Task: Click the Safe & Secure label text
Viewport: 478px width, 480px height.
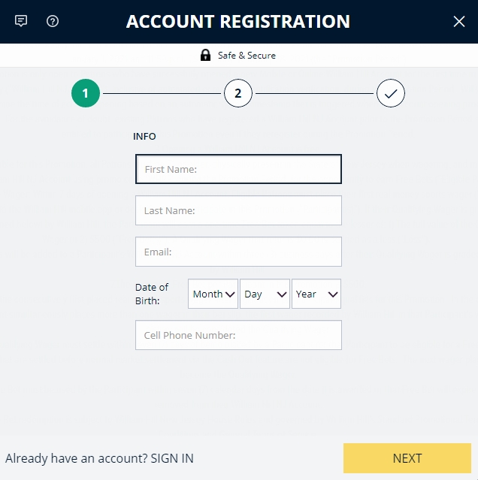Action: coord(247,56)
